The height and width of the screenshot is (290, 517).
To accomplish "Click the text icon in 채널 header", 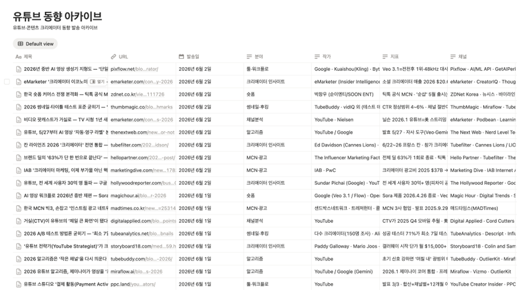I will pos(453,57).
